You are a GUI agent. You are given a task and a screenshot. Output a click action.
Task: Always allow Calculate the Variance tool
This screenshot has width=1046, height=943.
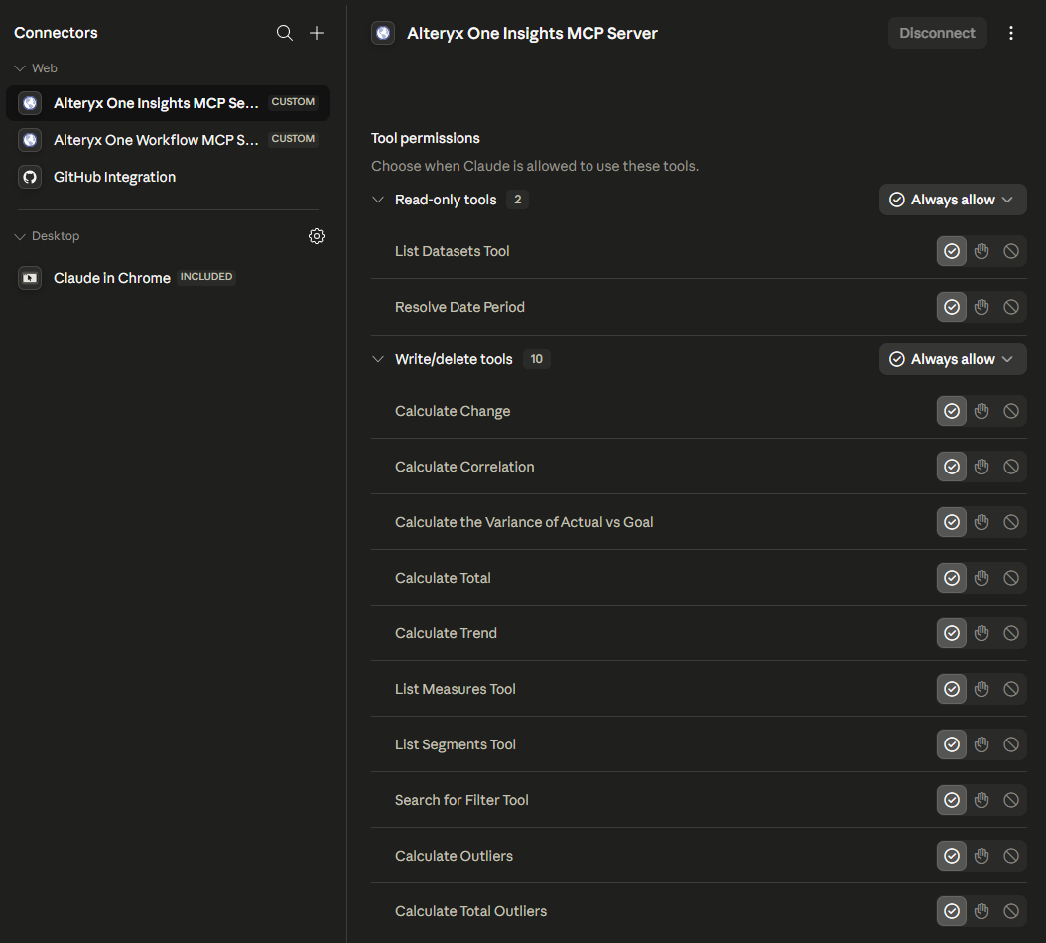coord(952,522)
